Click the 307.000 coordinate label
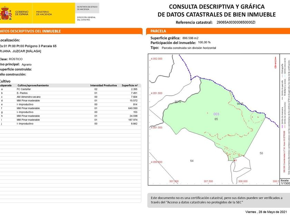The width and height of the screenshot is (290, 217). tap(174, 182)
